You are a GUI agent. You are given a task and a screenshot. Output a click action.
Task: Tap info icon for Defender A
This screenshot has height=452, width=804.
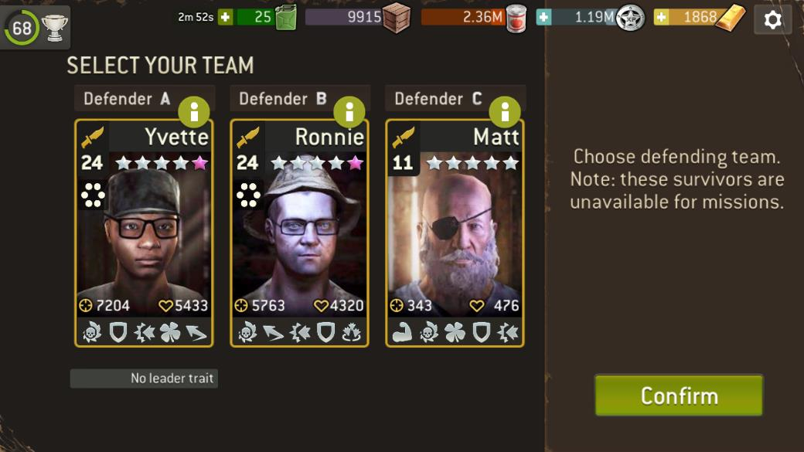coord(194,112)
